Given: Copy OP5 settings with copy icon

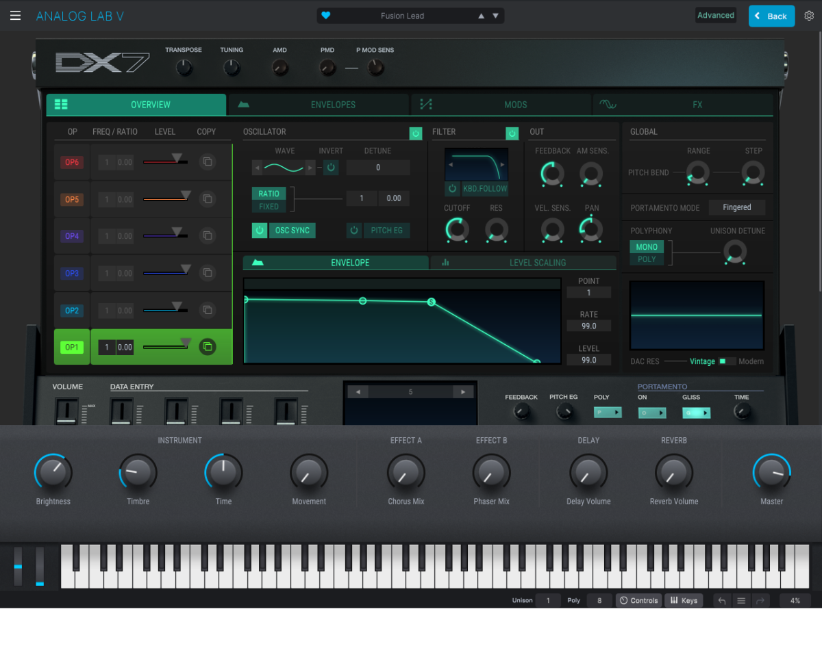Looking at the screenshot, I should (x=207, y=199).
